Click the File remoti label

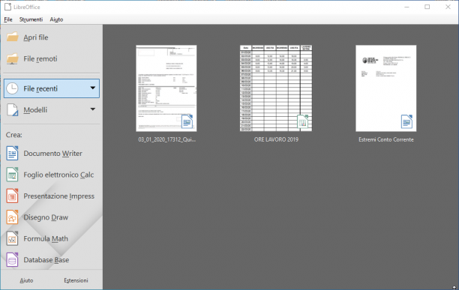[x=40, y=58]
